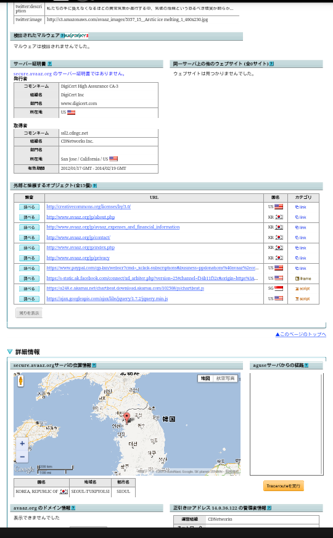Screen dimensions: 333x538
Task: Open www.avaaz.org/jp/contact/ link
Action: [x=78, y=237]
